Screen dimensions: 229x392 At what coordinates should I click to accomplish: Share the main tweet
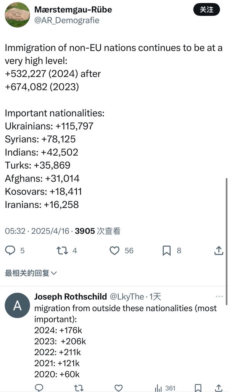[x=219, y=251]
